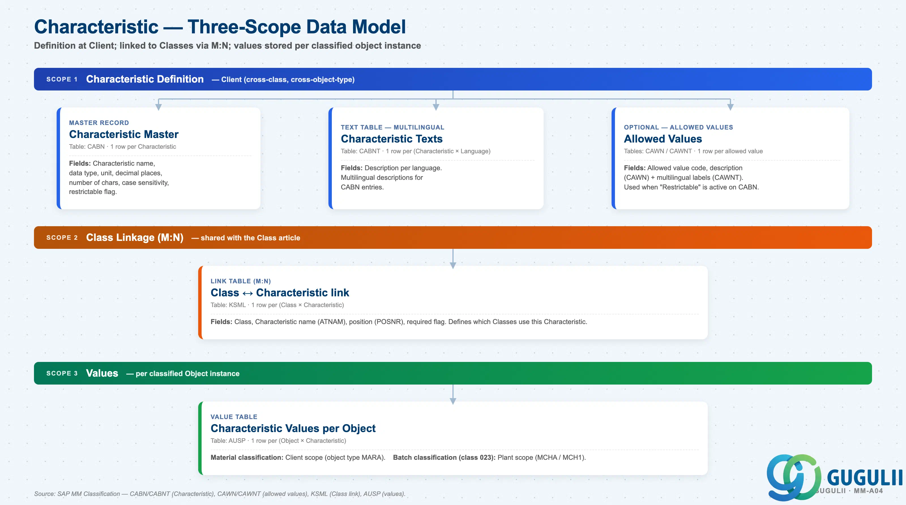The width and height of the screenshot is (906, 505).
Task: Click the subtitle starting 'Definition at Client'
Action: click(227, 46)
